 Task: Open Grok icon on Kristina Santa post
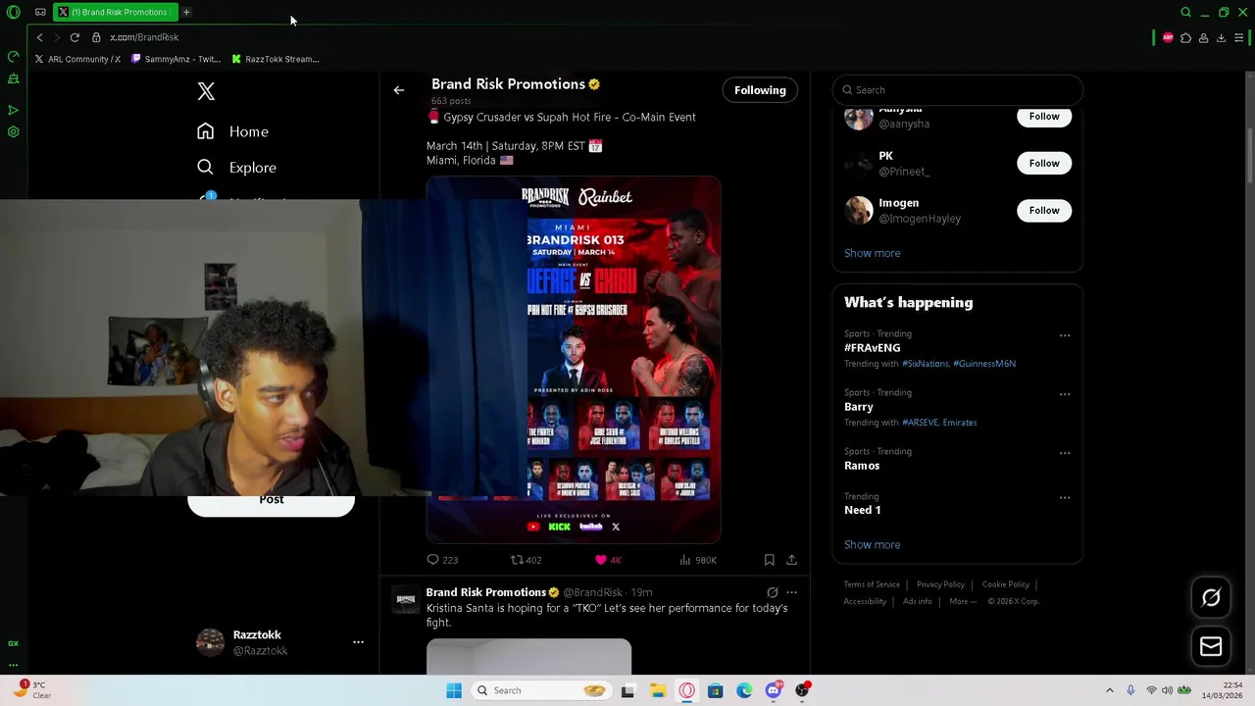click(x=773, y=592)
